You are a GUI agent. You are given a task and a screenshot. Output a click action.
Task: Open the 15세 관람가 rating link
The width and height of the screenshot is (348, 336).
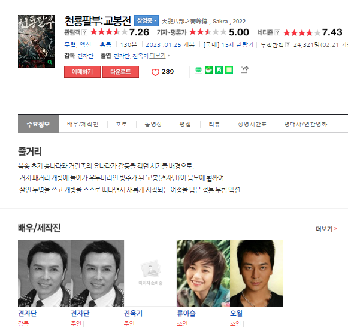click(x=237, y=44)
